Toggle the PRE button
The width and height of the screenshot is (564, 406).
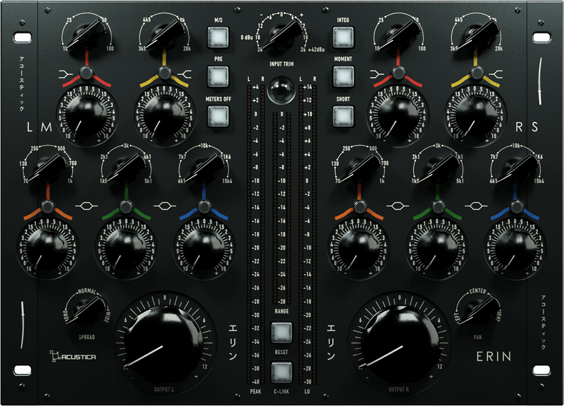pos(218,75)
